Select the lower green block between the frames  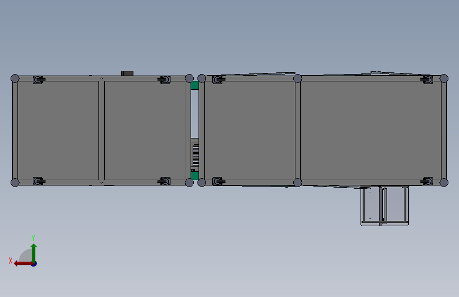coord(195,175)
